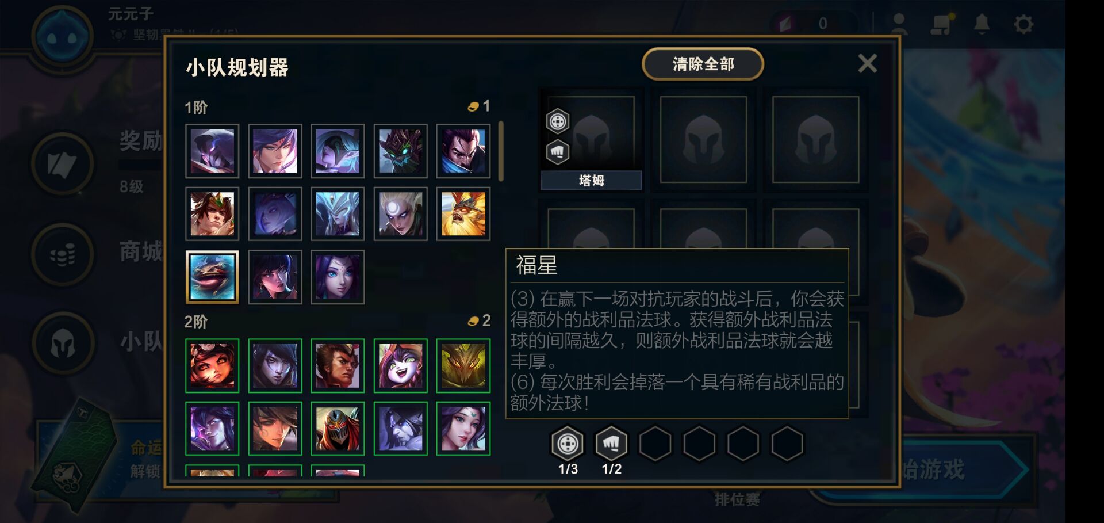
Task: Click the Fortune trait badge on 塔姆 slot
Action: pyautogui.click(x=557, y=121)
